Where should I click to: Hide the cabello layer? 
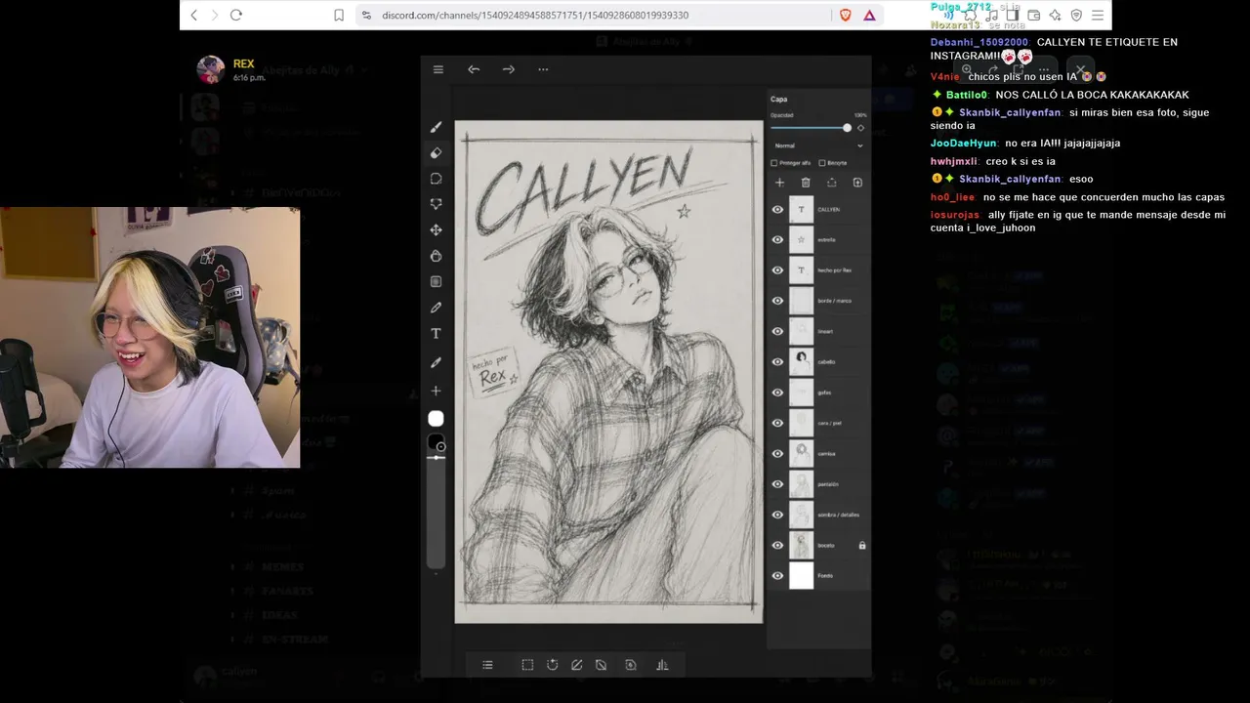[x=777, y=361]
